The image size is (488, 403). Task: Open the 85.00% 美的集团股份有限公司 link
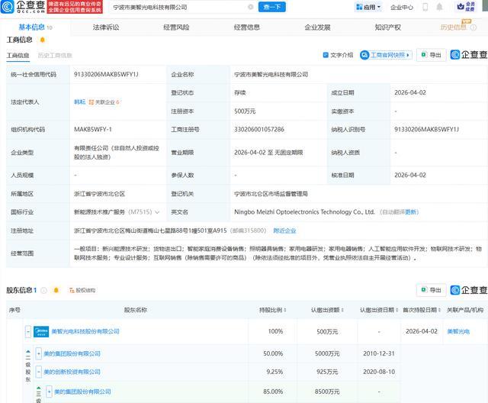(x=82, y=392)
